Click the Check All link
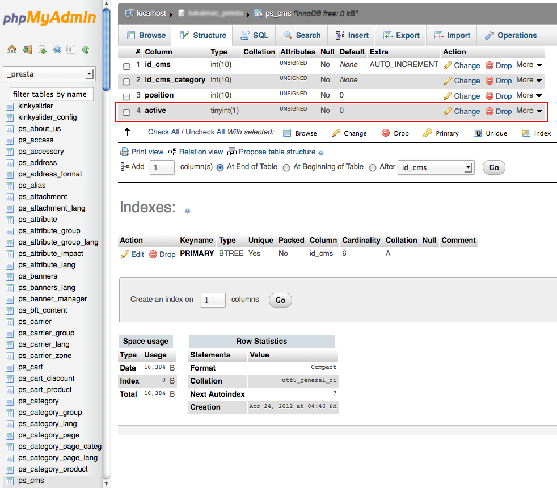Viewport: 557px width, 488px height. [163, 132]
